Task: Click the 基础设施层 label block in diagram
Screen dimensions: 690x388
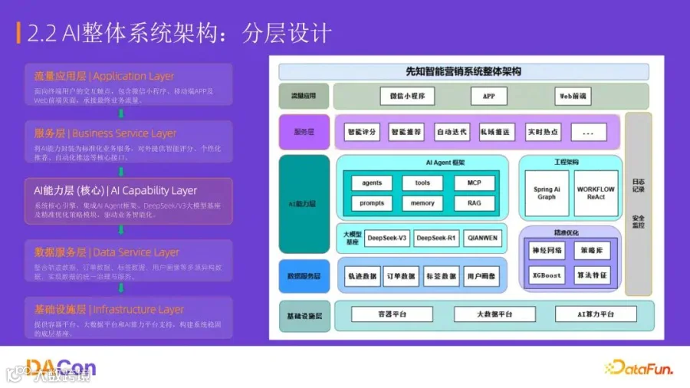Action: (x=304, y=316)
